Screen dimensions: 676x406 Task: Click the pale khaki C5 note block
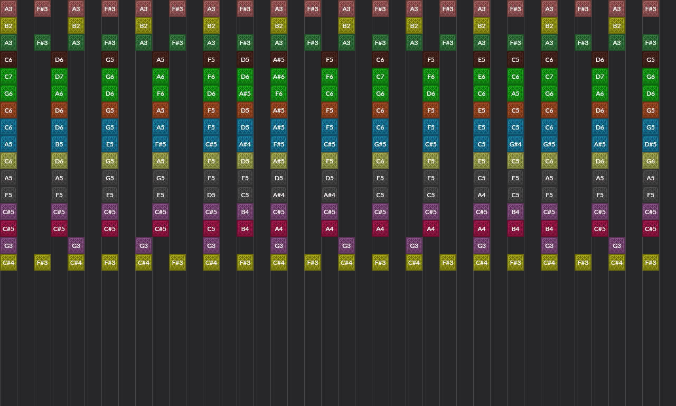(515, 161)
